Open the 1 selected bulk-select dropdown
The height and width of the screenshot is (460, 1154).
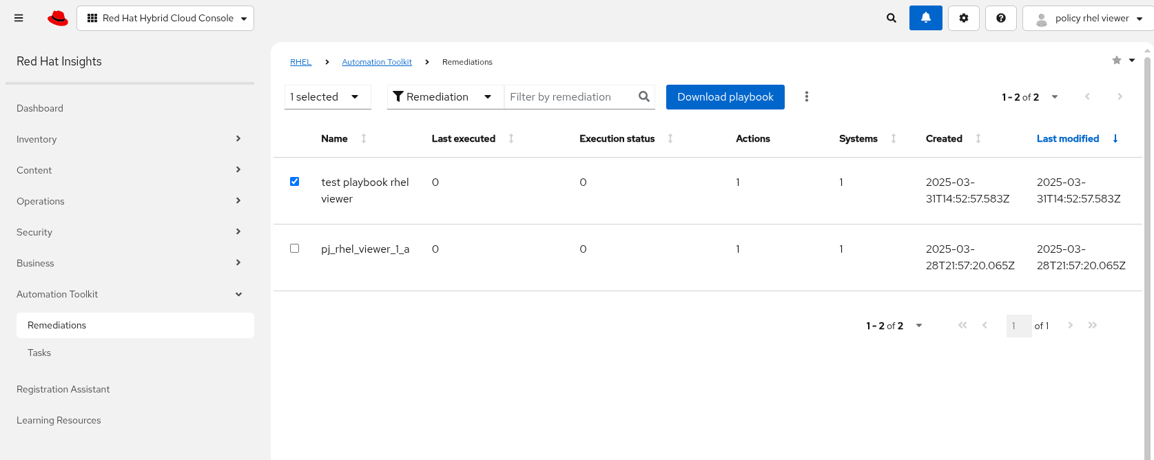[354, 97]
